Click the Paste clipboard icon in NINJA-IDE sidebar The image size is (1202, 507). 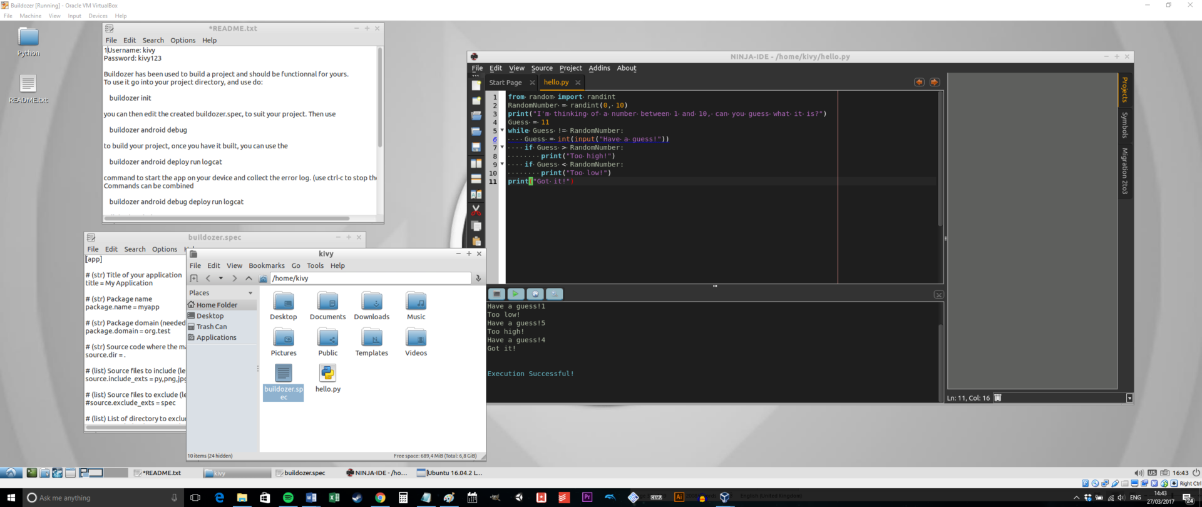(476, 242)
